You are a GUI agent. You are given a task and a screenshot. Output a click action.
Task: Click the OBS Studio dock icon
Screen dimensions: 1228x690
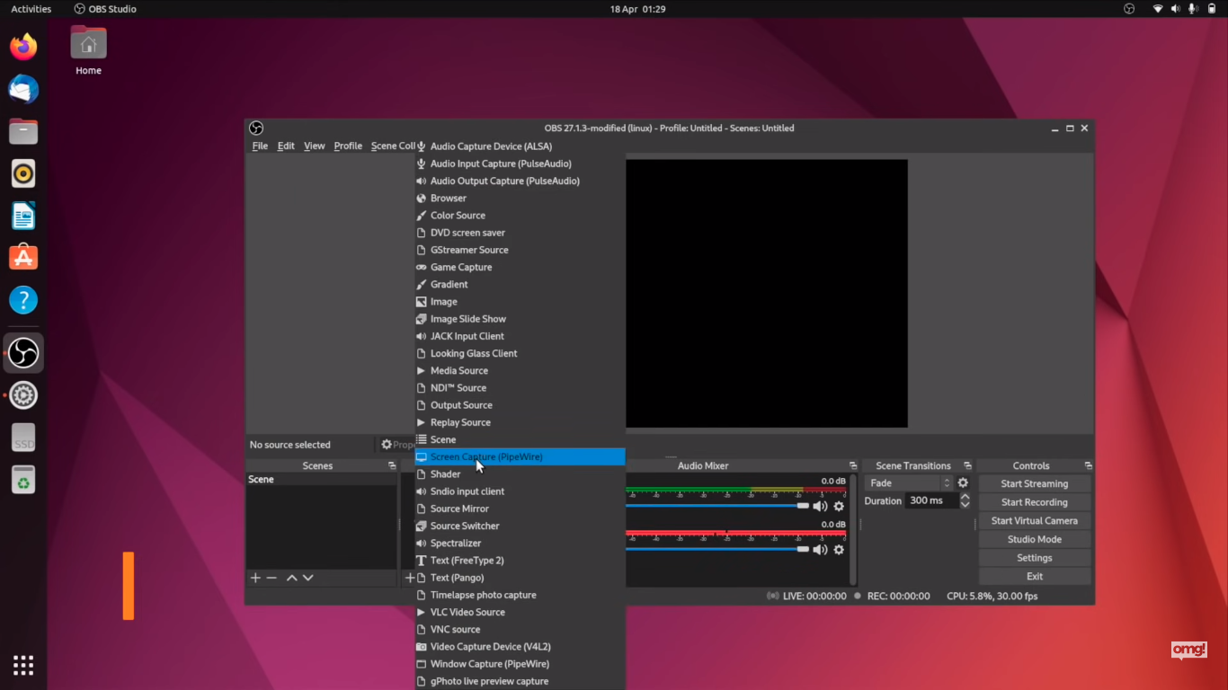point(23,353)
